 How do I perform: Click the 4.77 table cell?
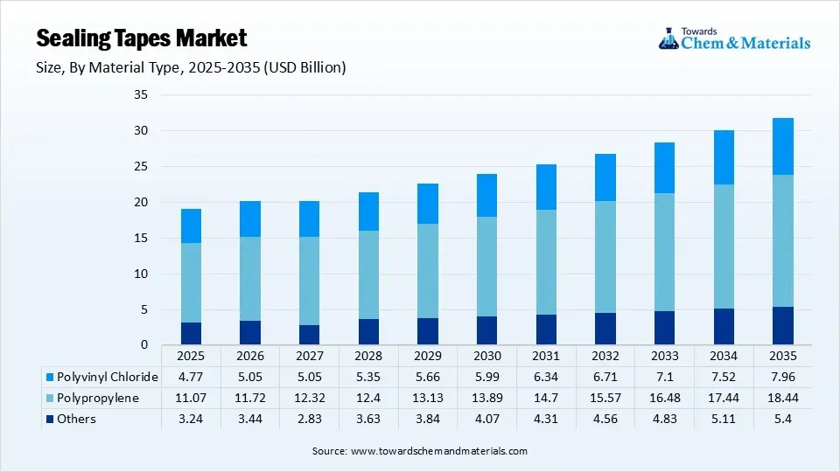click(191, 378)
